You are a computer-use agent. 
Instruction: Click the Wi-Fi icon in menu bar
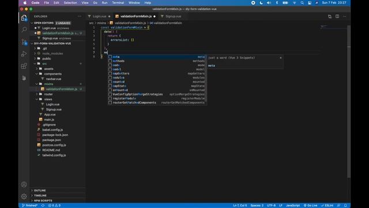(x=294, y=3)
